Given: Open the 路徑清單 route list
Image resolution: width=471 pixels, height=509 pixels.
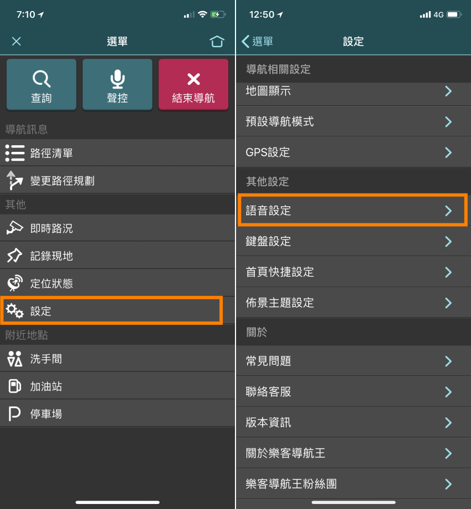Looking at the screenshot, I should pyautogui.click(x=51, y=153).
